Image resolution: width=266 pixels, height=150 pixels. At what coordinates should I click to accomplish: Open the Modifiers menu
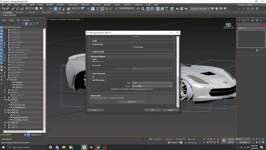coord(50,5)
